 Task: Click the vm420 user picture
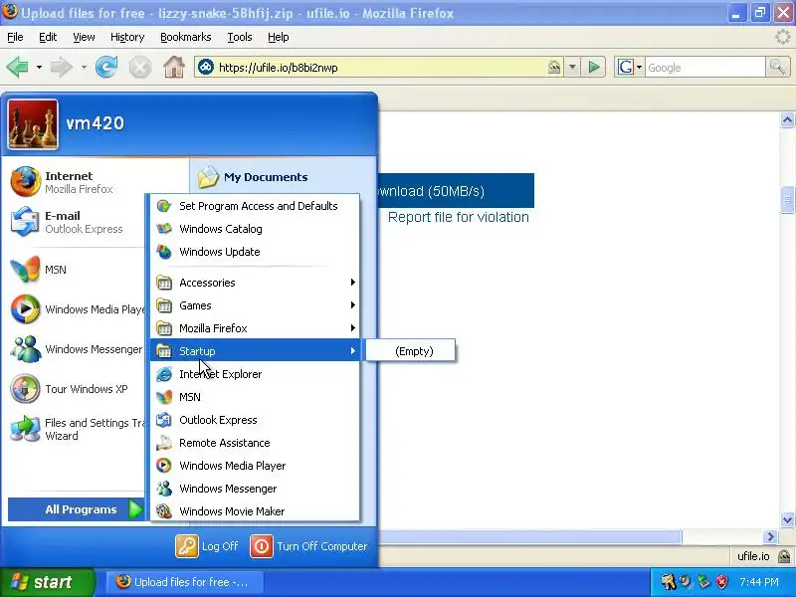(33, 124)
